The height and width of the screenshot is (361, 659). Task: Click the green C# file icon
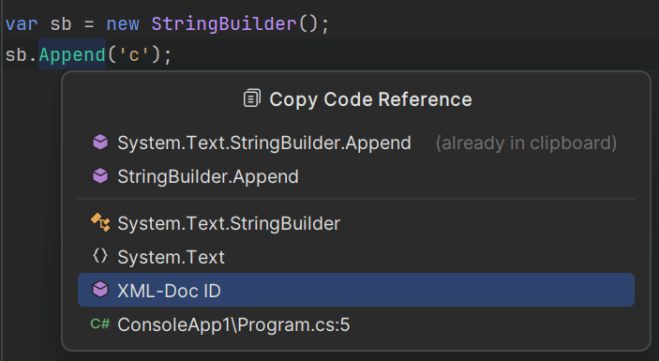click(100, 324)
